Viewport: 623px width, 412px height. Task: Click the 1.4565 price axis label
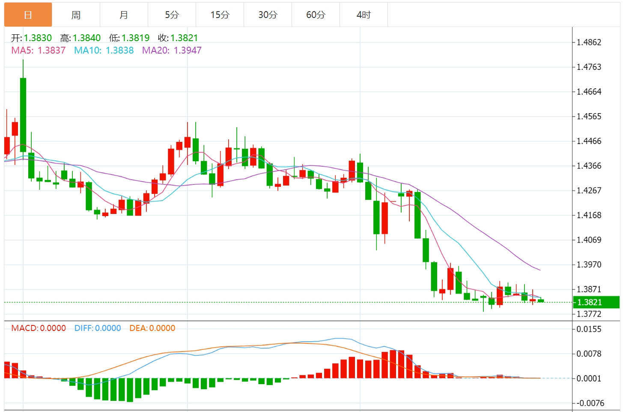coord(589,117)
